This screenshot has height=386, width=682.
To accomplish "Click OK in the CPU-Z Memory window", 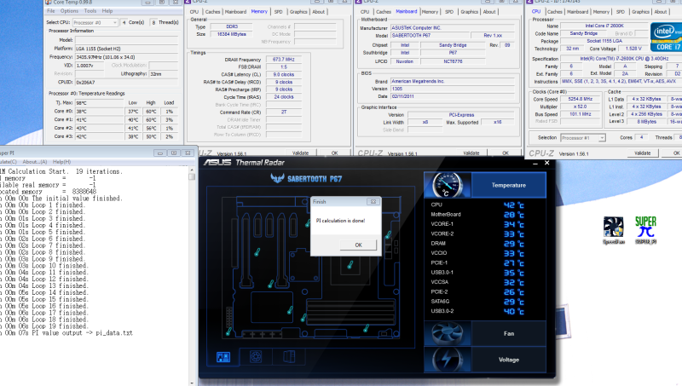I will point(334,153).
